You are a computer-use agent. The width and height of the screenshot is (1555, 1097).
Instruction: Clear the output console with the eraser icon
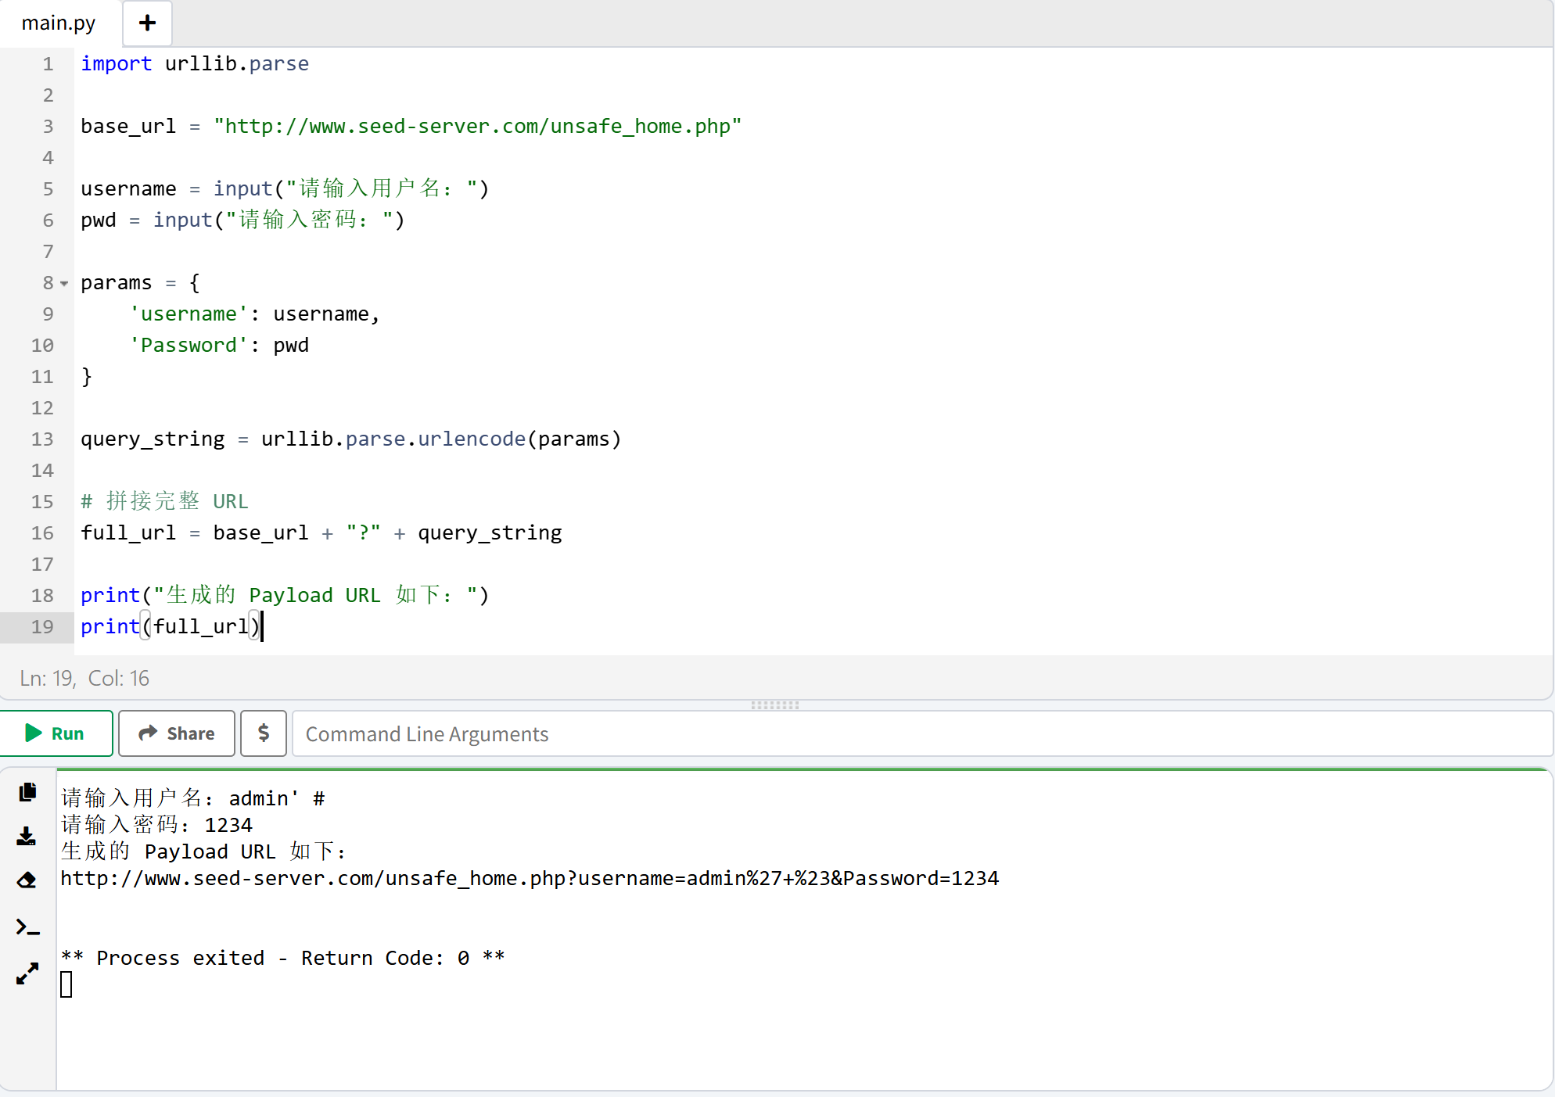[27, 880]
